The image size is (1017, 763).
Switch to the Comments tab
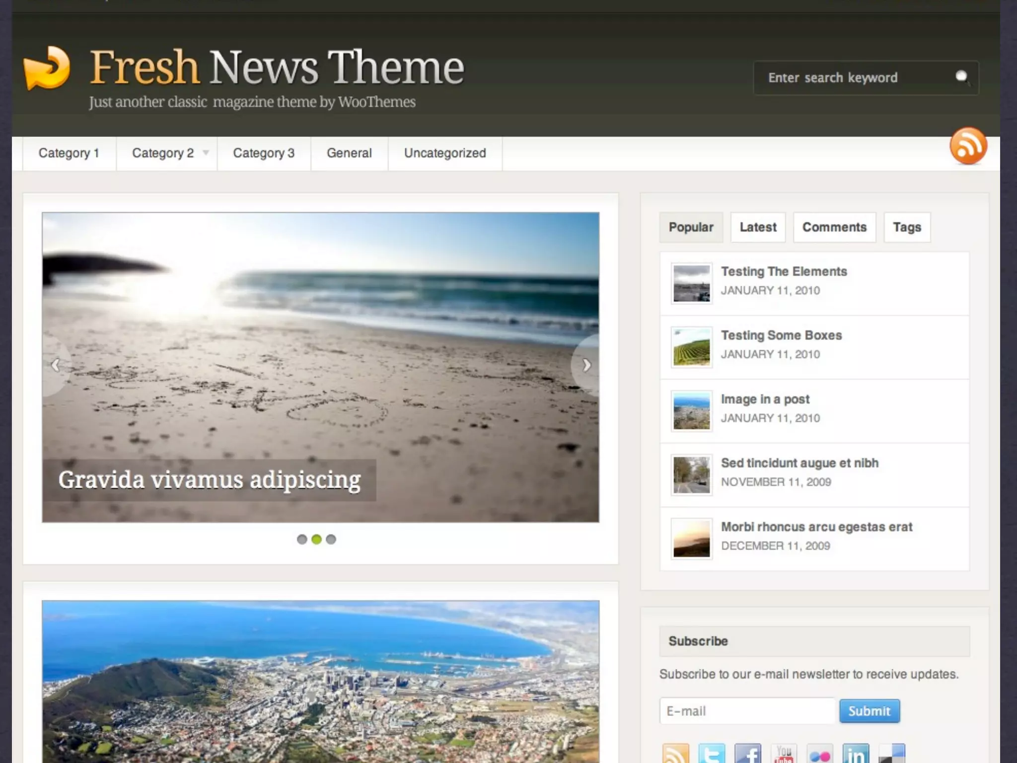pyautogui.click(x=834, y=228)
